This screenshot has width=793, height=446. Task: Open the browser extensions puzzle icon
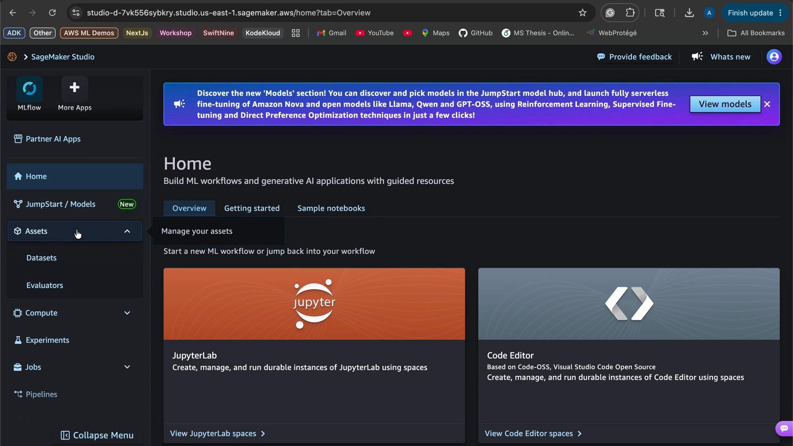pos(630,13)
